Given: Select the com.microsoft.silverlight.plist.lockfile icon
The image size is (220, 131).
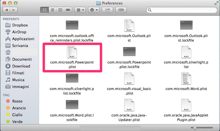Looking at the screenshot, I should [x=72, y=78].
